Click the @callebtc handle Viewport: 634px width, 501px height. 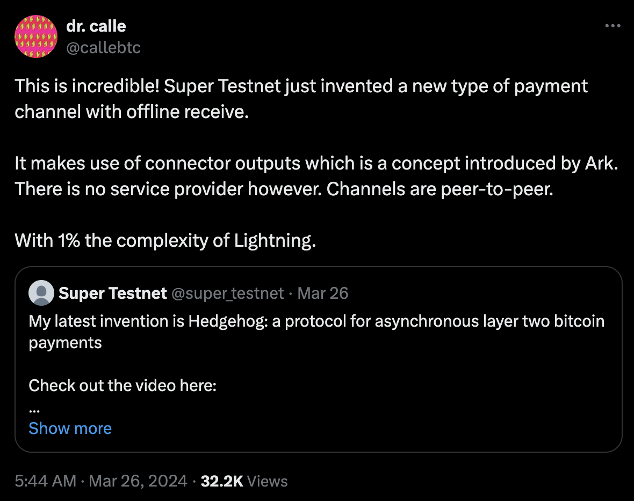[103, 48]
